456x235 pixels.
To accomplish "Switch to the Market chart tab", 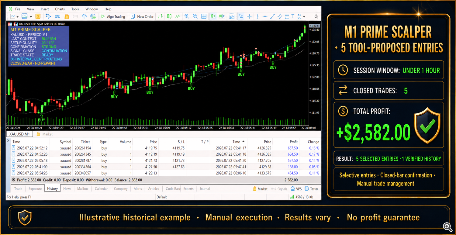I will (44, 134).
